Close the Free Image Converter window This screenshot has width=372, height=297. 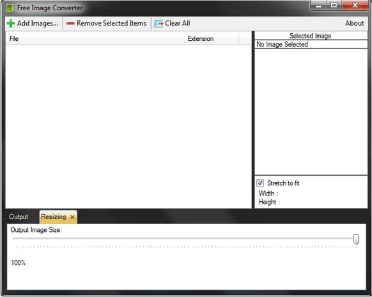tap(355, 6)
